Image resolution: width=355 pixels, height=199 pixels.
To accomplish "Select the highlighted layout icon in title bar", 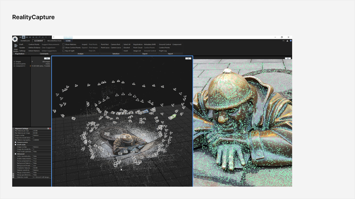I will (x=24, y=37).
